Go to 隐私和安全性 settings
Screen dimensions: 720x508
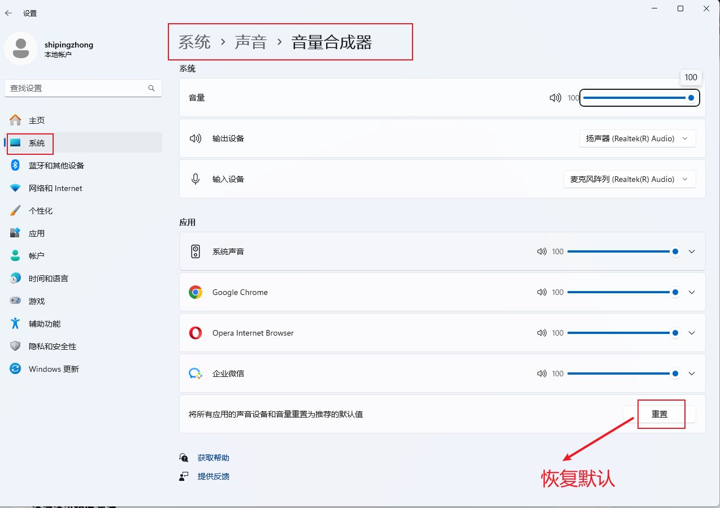[52, 346]
